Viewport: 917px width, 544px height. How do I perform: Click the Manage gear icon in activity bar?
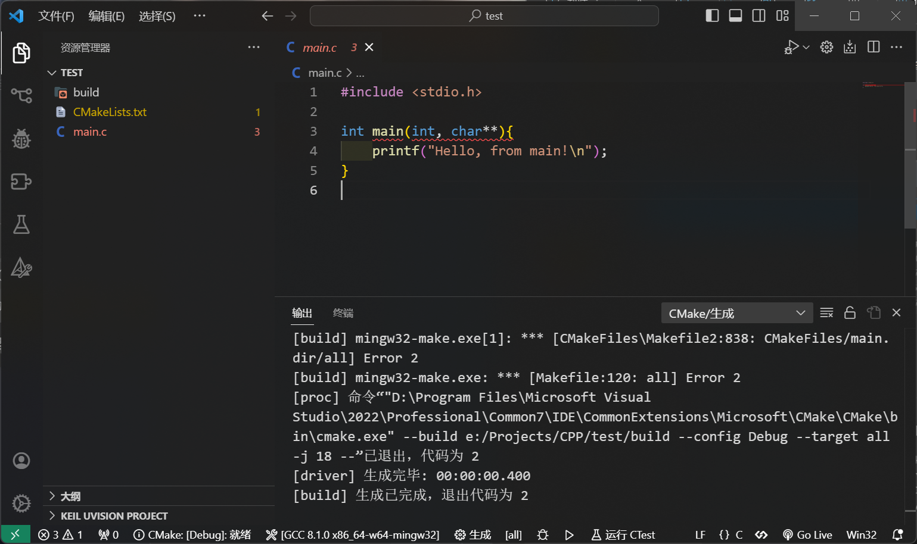tap(21, 504)
